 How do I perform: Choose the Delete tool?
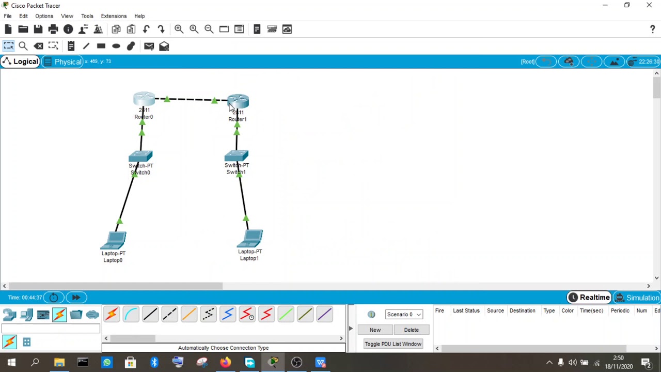38,47
